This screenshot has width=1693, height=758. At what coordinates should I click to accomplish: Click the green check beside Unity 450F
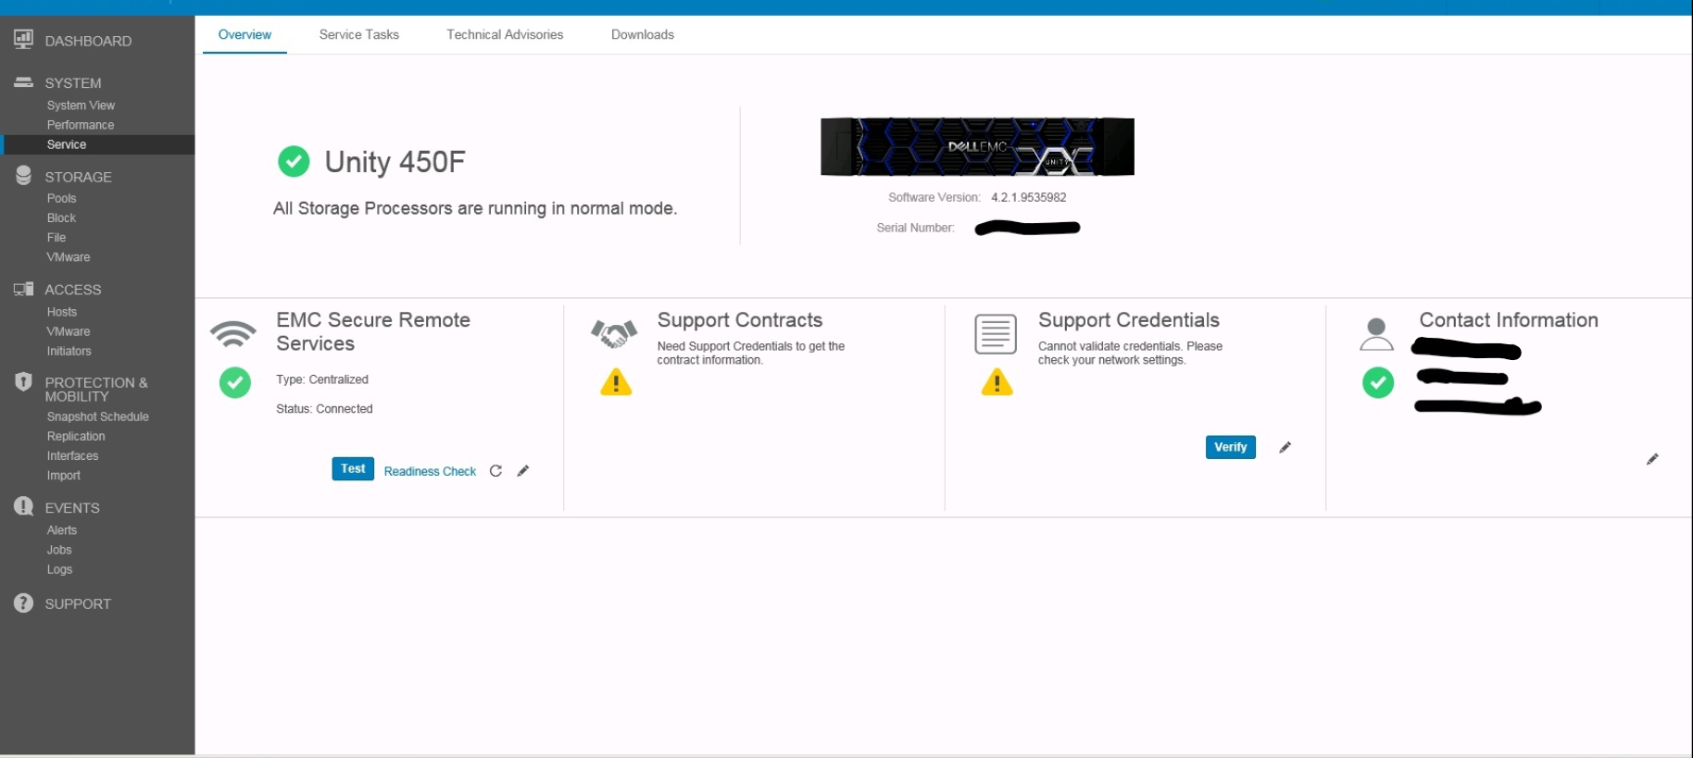pos(294,161)
